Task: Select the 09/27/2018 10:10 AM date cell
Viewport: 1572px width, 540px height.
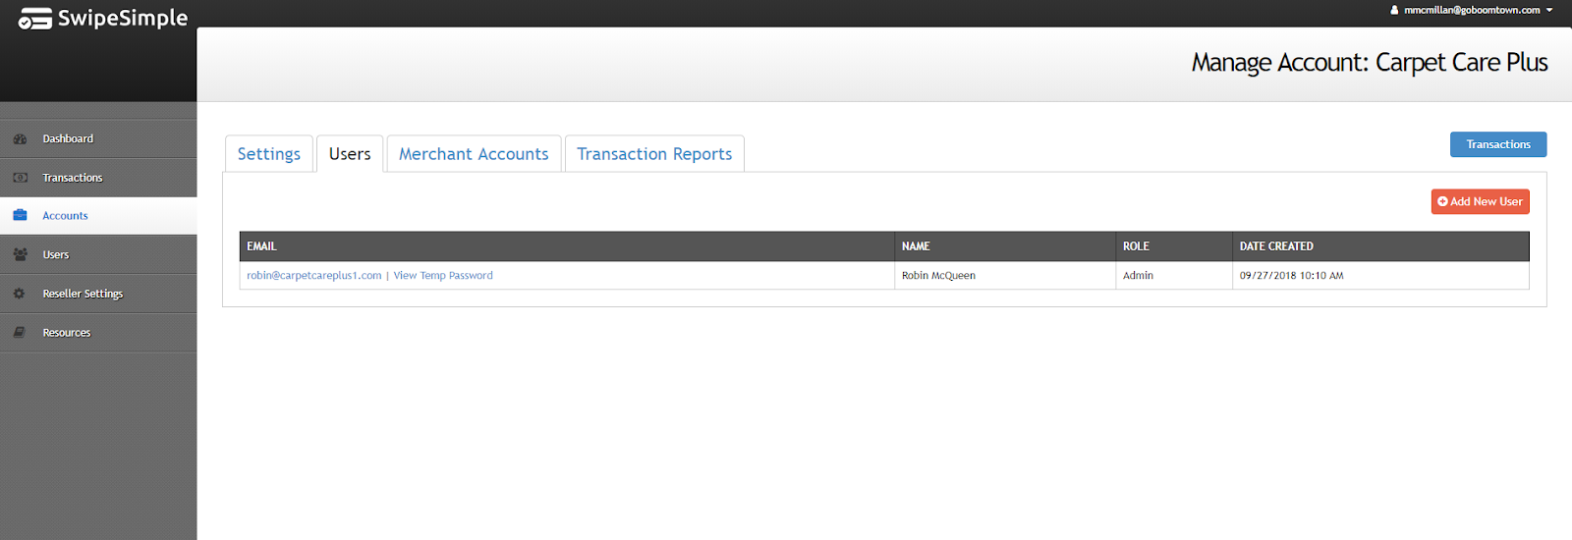Action: tap(1380, 276)
